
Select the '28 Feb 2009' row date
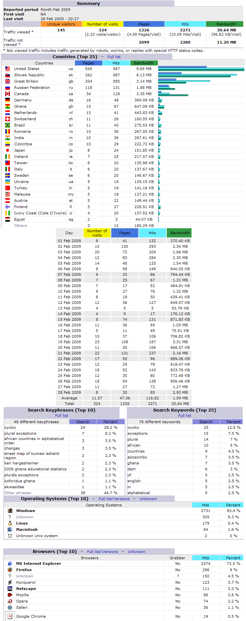69,392
